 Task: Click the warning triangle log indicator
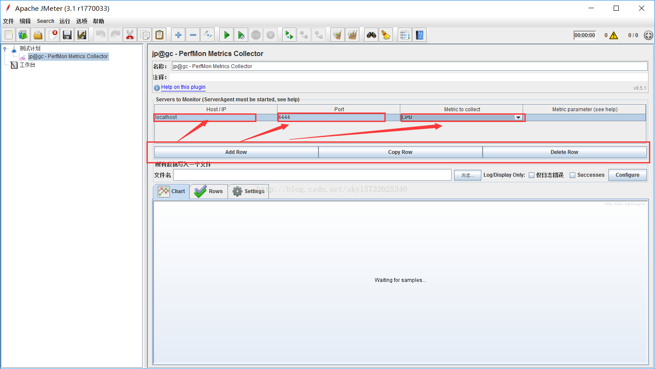click(614, 35)
